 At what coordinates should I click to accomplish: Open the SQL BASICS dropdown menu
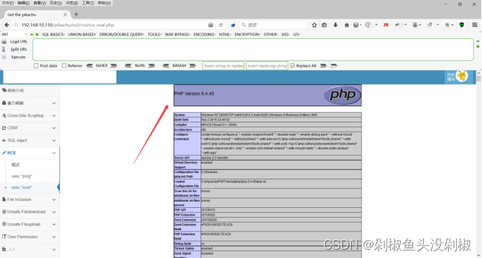click(53, 34)
